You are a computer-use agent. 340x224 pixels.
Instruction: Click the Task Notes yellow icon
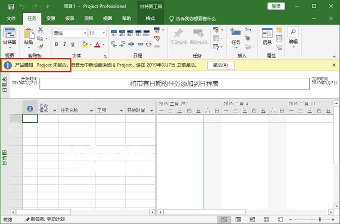[x=279, y=30]
